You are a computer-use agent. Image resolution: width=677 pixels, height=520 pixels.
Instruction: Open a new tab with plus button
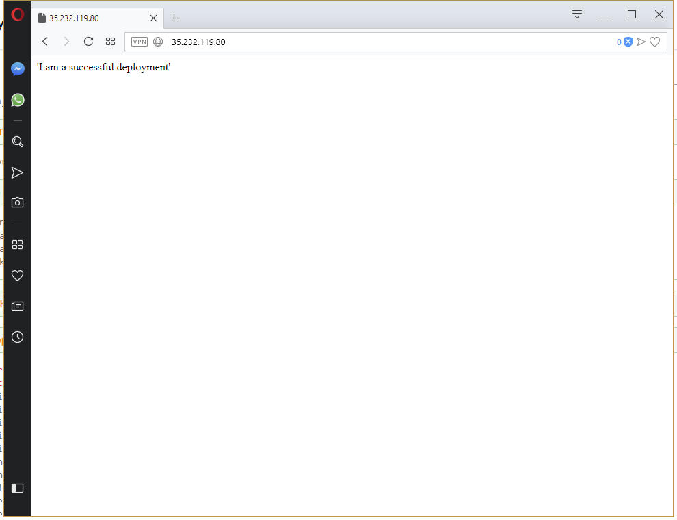coord(174,18)
